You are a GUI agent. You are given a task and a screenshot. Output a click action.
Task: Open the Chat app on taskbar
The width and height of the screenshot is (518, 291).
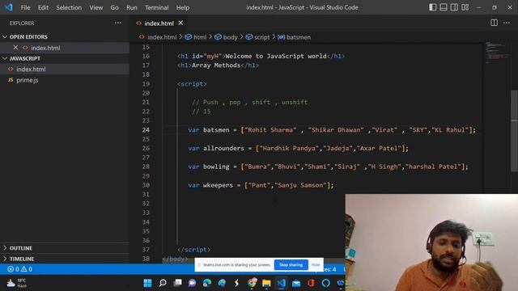click(192, 283)
